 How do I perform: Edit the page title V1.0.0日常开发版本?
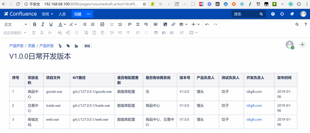pos(40,56)
